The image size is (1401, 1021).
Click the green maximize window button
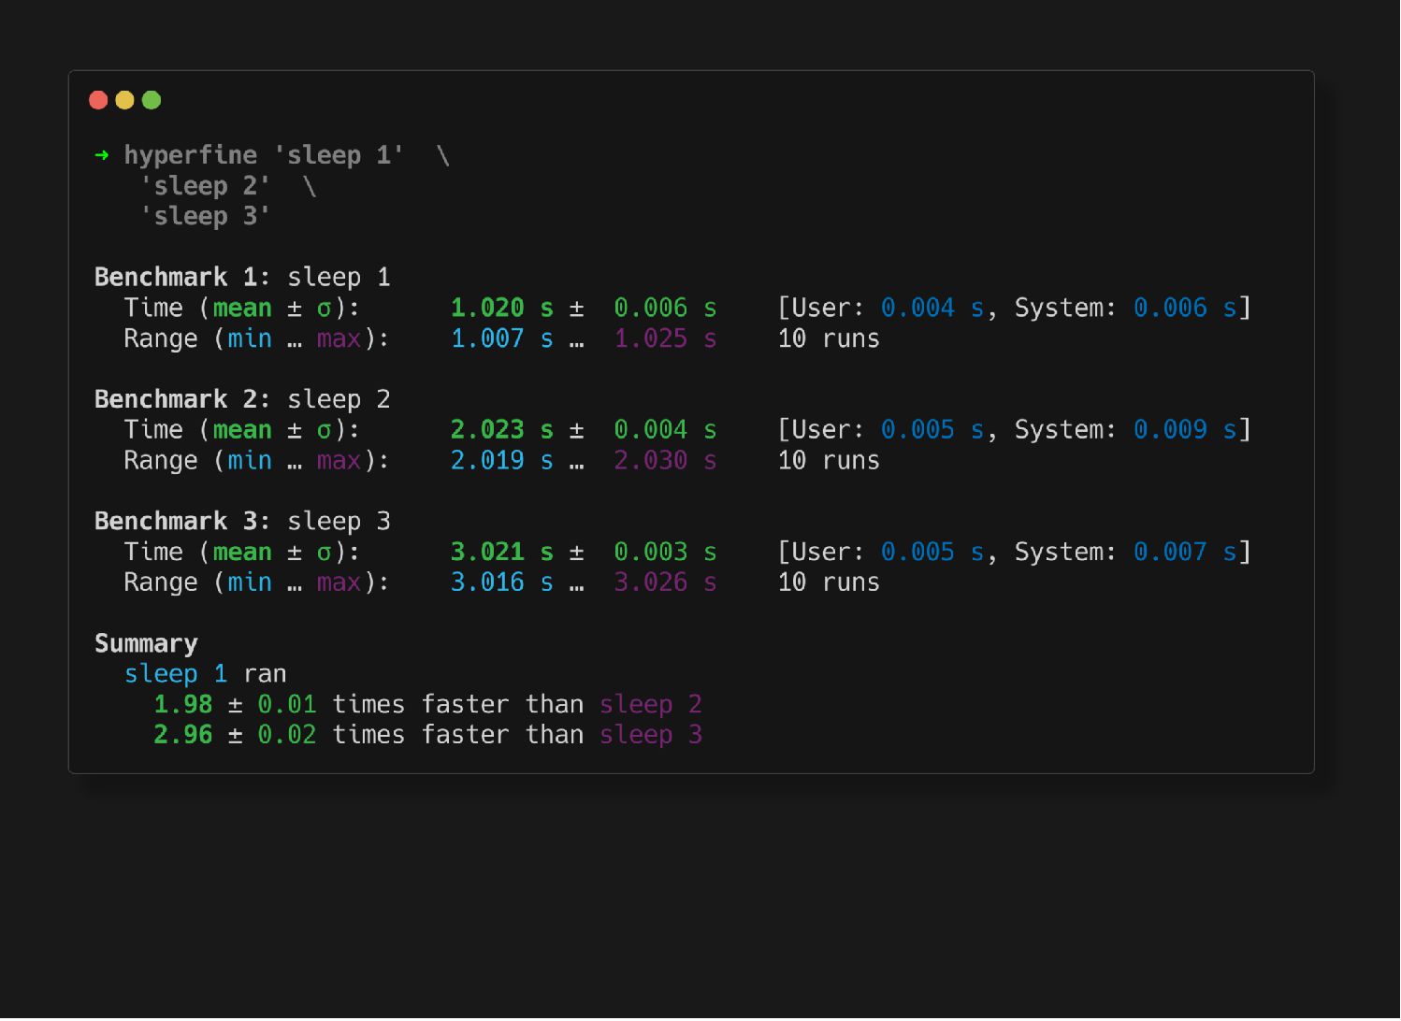(x=152, y=100)
